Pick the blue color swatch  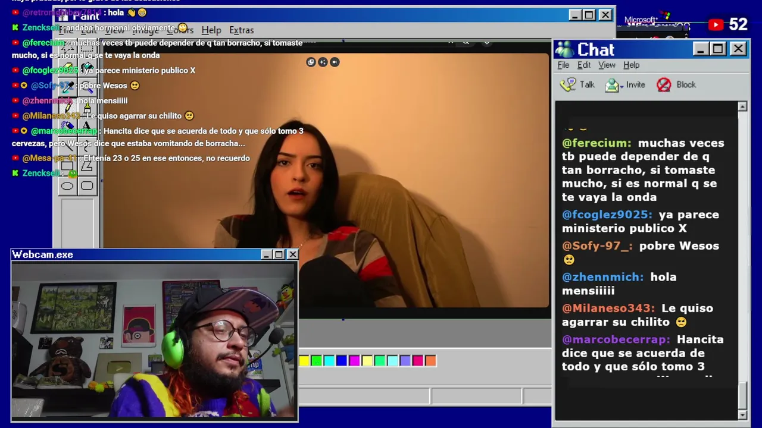341,360
